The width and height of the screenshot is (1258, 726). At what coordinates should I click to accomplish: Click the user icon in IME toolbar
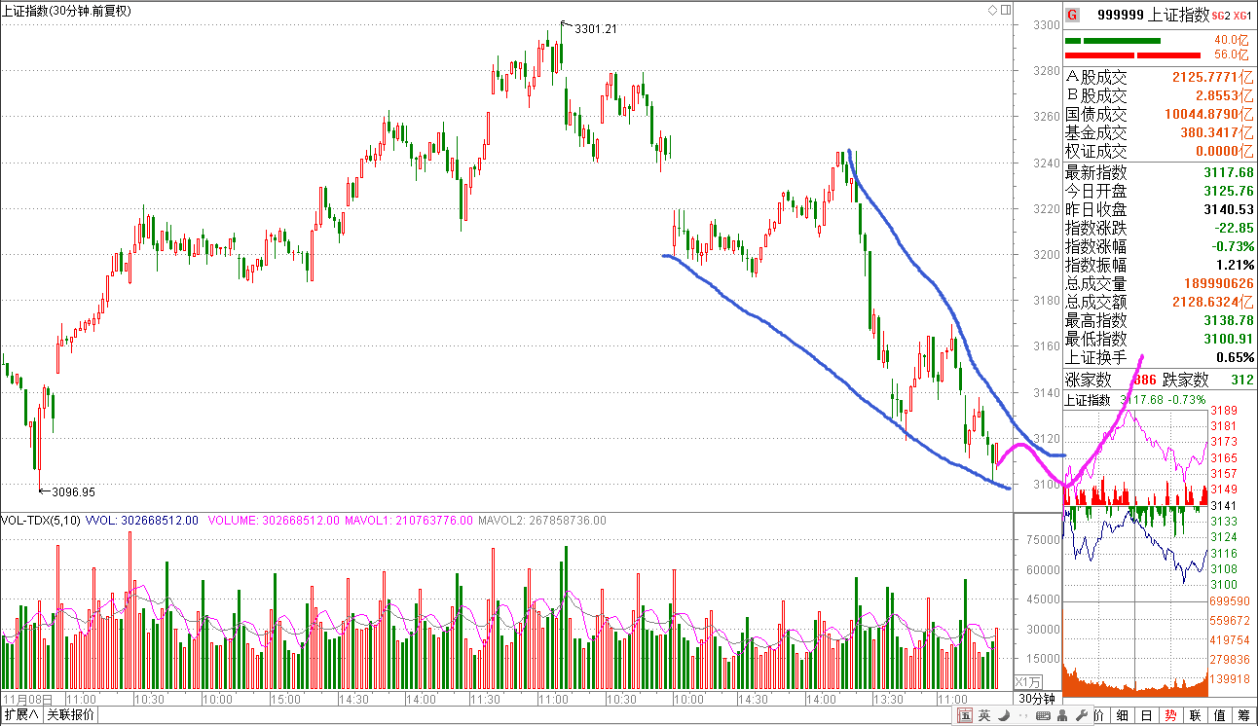[1060, 716]
